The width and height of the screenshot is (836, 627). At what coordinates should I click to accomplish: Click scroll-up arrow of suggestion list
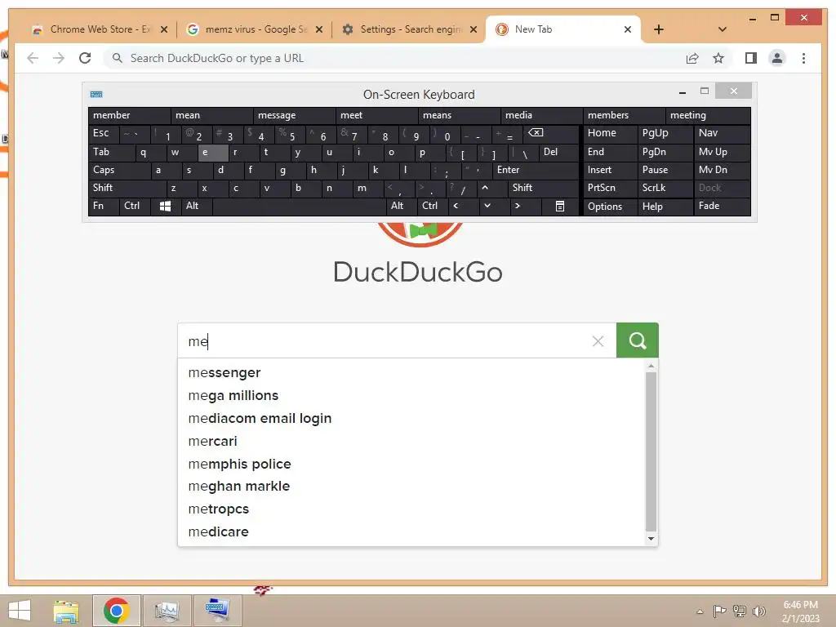[651, 366]
